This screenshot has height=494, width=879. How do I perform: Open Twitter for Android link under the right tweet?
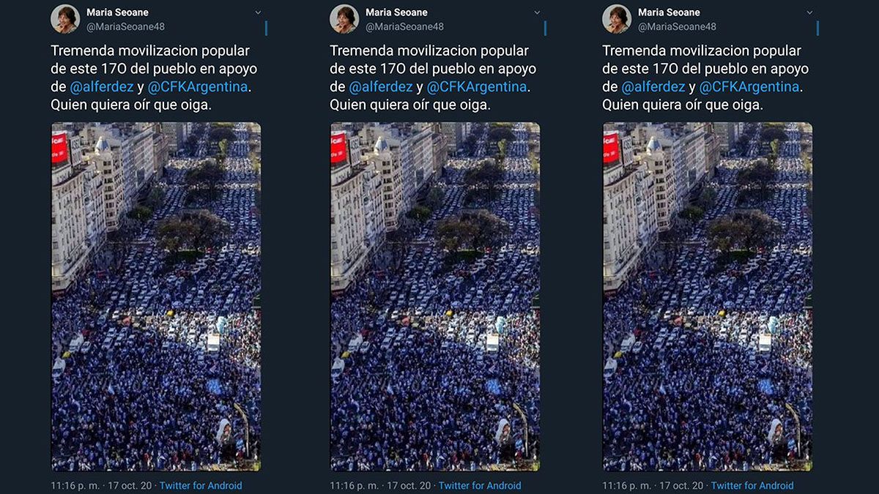point(753,485)
